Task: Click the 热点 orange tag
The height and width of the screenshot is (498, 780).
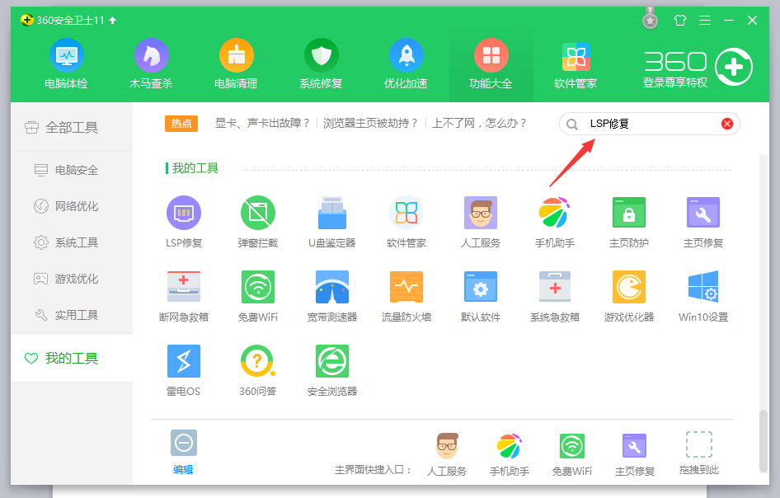Action: [x=181, y=124]
